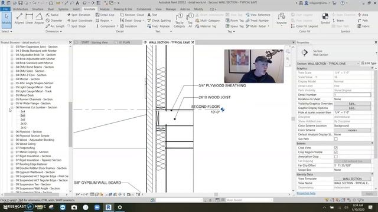Pick the Spot Elevation tool
This screenshot has width=378, height=212.
(79, 15)
